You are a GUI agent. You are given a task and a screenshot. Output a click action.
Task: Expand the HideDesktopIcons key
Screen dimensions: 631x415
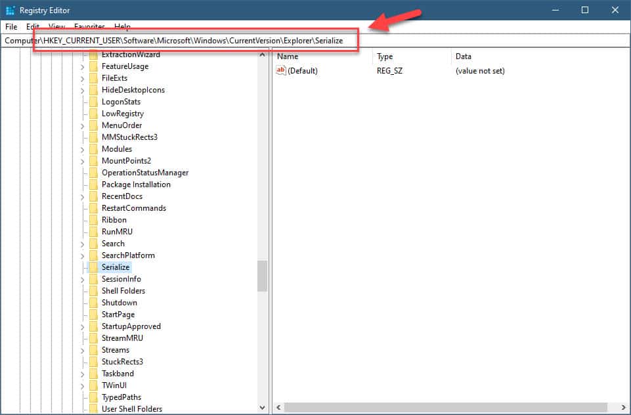pyautogui.click(x=82, y=90)
